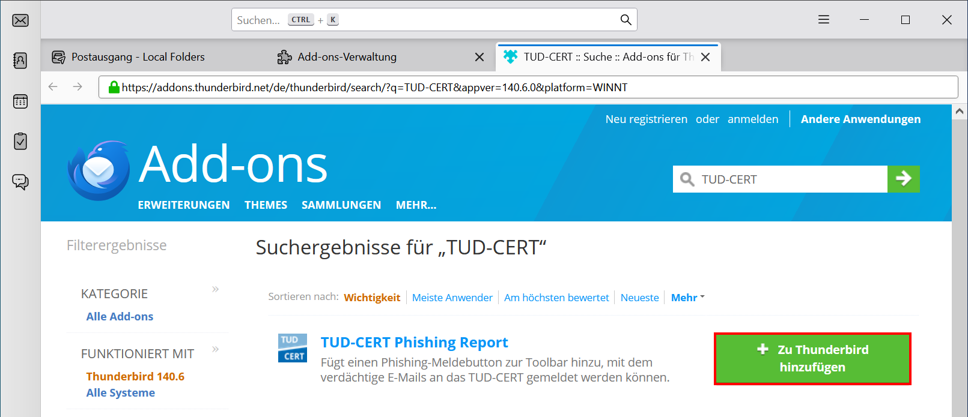Open Andere Anwendungen

pos(860,119)
